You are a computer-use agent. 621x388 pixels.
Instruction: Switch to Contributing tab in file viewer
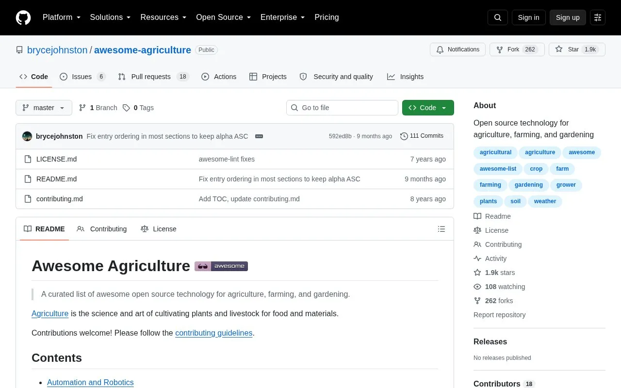click(102, 229)
